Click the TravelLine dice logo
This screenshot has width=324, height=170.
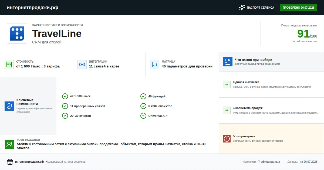17,33
